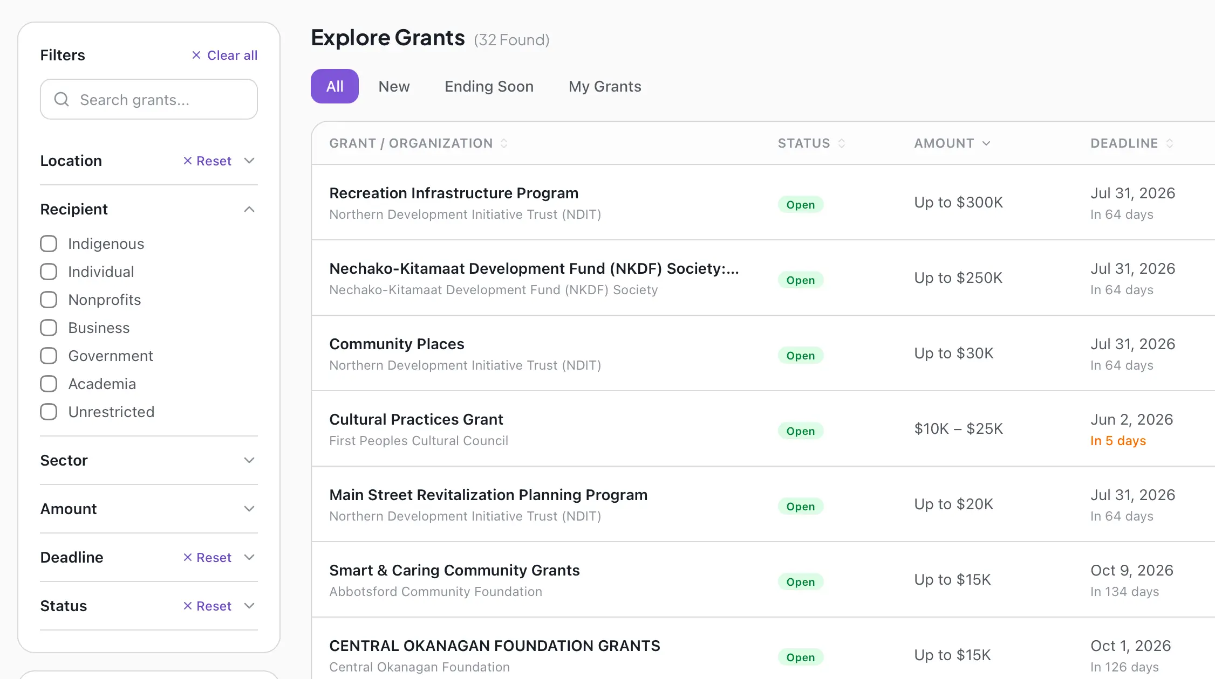Click the 'Up to $20K' amount
Viewport: 1215px width, 679px height.
pos(953,504)
